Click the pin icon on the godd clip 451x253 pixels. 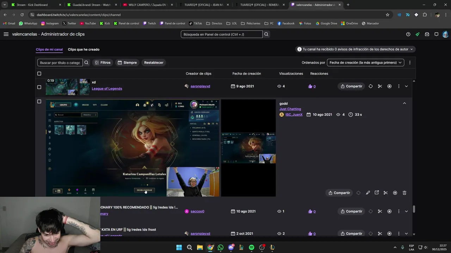pyautogui.click(x=367, y=193)
